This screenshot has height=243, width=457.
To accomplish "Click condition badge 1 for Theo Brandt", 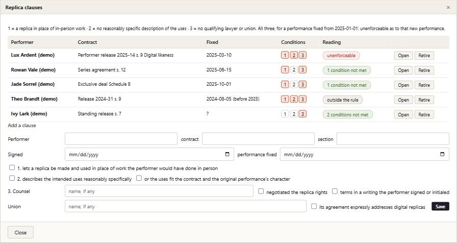I will 285,100.
